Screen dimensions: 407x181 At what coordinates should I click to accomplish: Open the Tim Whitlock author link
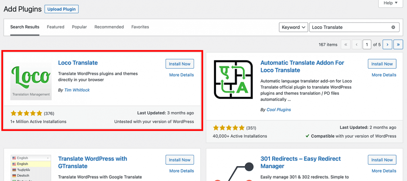pyautogui.click(x=77, y=90)
